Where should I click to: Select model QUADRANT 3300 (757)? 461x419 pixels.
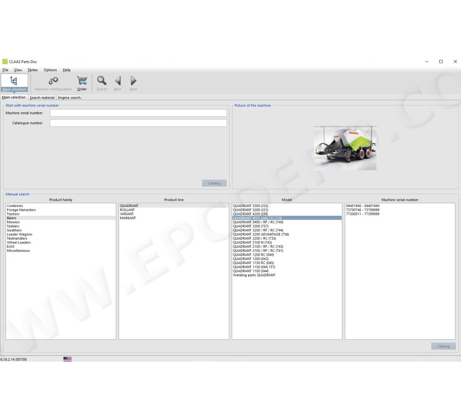(287, 226)
